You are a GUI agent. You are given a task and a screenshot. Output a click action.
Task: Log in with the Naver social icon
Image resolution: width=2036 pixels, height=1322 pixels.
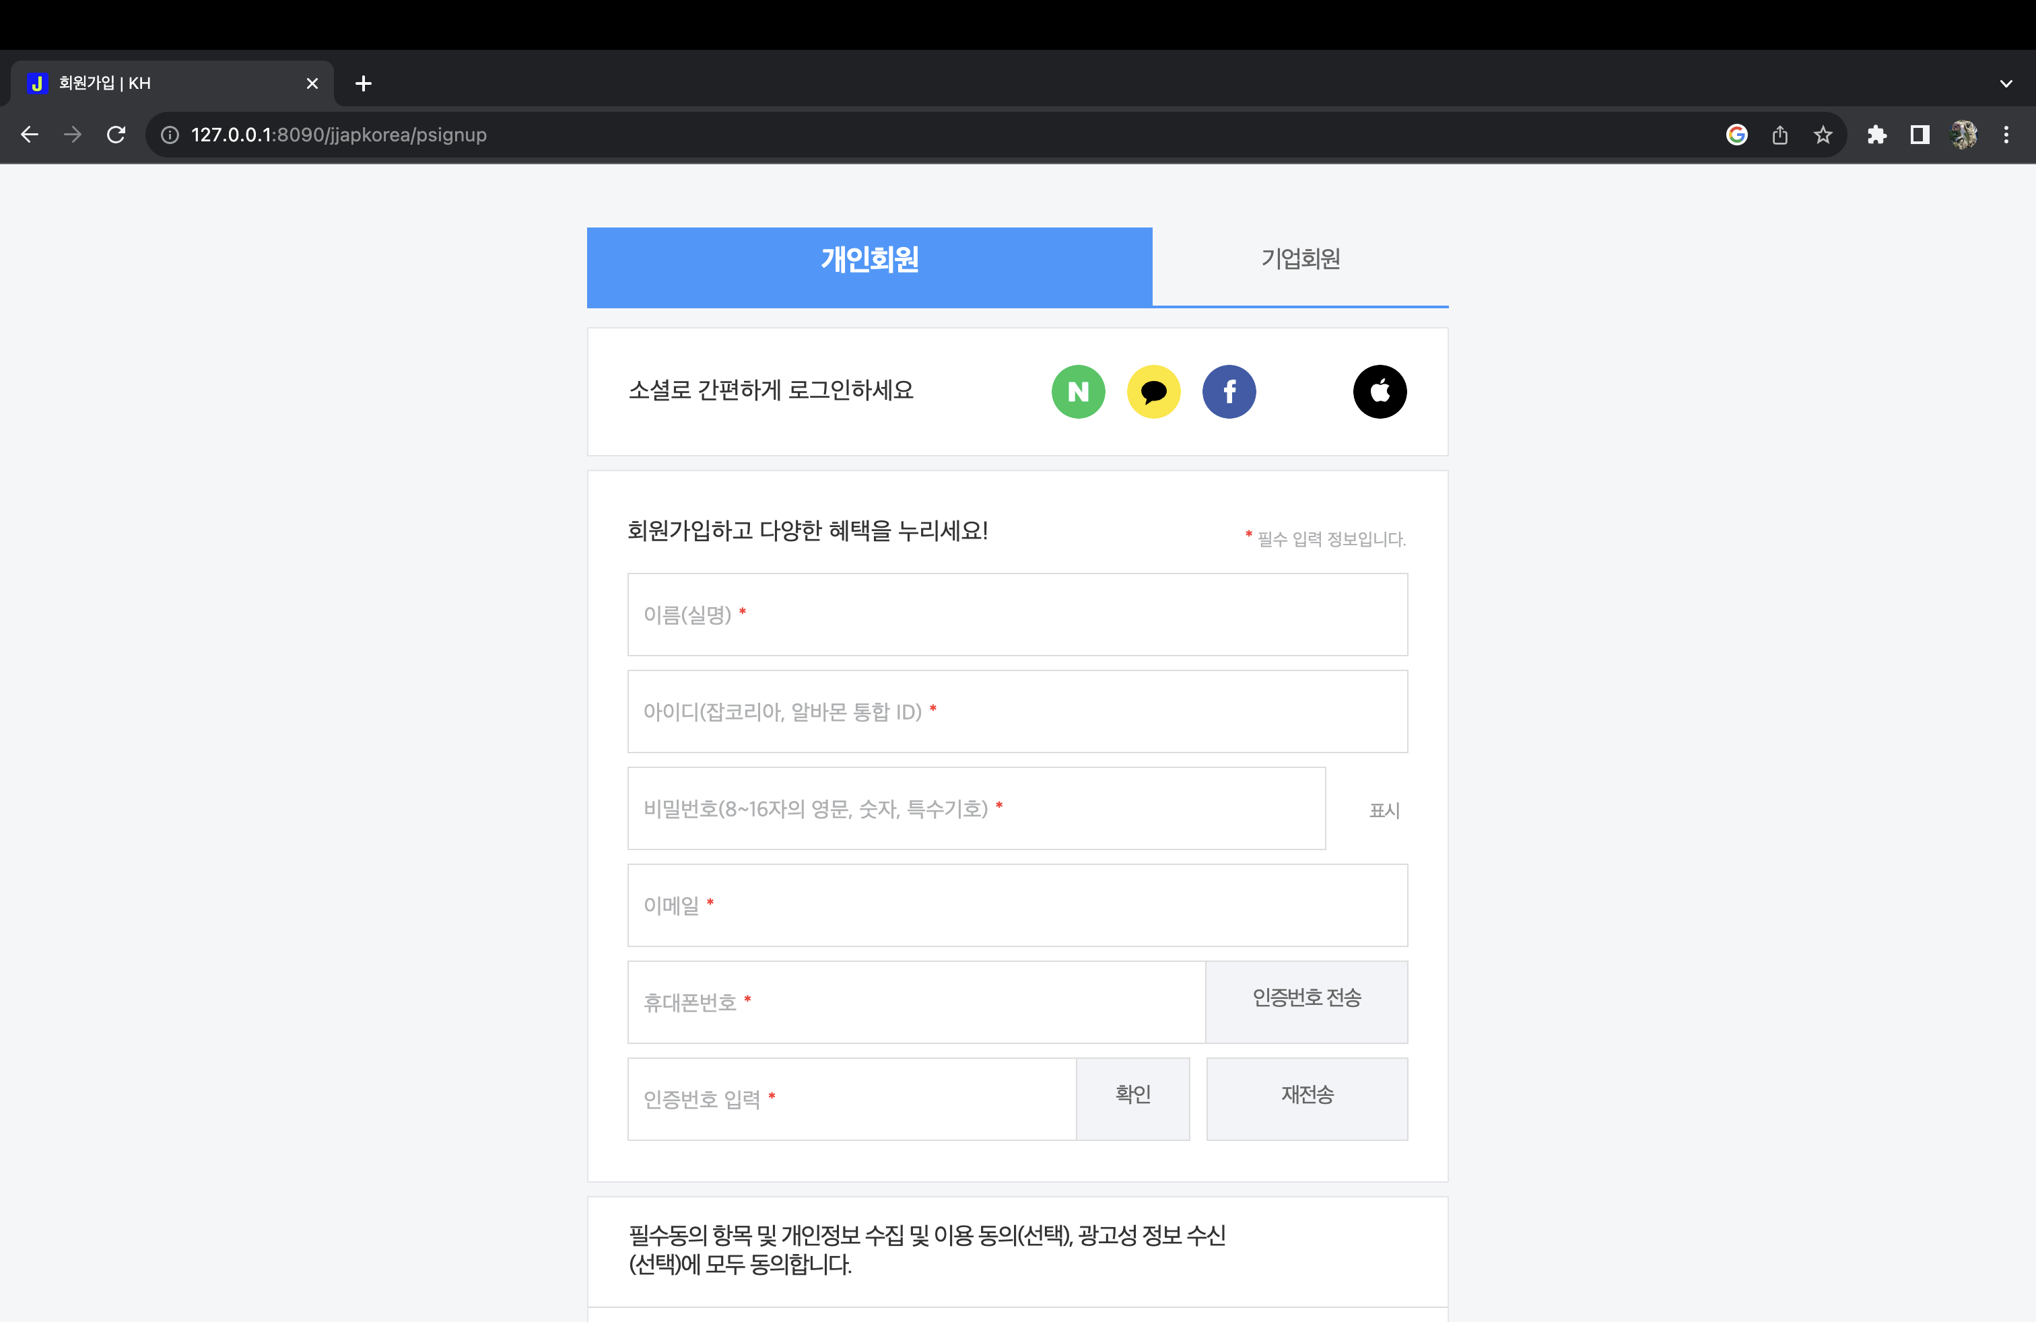click(1078, 392)
